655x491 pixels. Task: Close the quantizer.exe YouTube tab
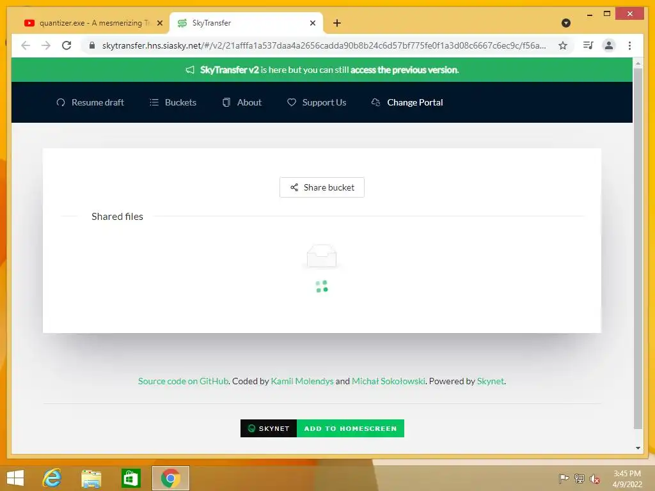[159, 23]
